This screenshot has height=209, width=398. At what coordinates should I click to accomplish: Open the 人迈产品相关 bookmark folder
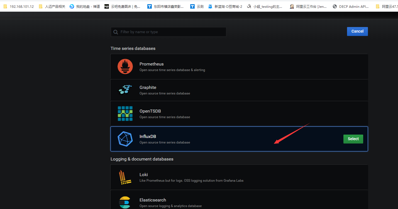(x=52, y=6)
